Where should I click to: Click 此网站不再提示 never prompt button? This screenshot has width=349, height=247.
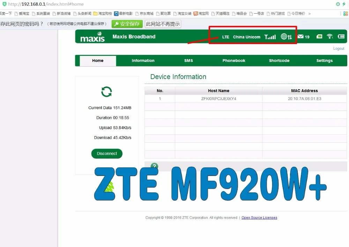pyautogui.click(x=163, y=24)
